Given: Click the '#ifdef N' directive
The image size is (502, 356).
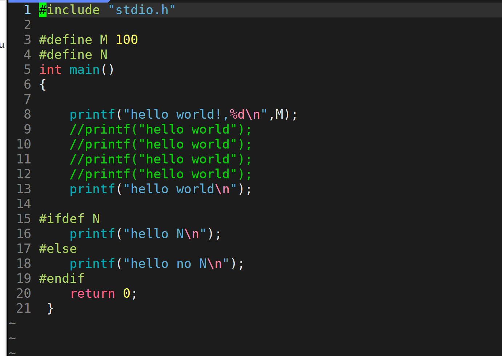Looking at the screenshot, I should point(69,219).
